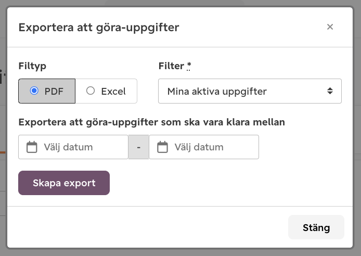
Task: Close the export dialog with the X icon
Action: coord(330,27)
